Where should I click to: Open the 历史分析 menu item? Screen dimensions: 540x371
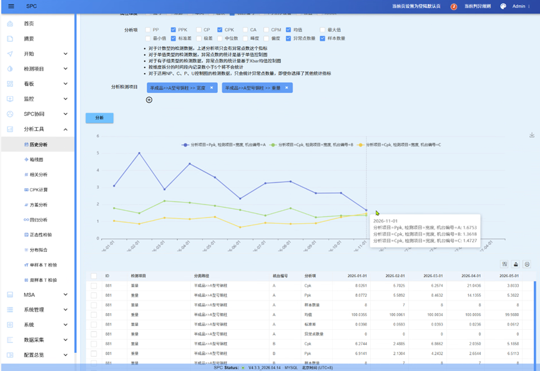tap(37, 145)
